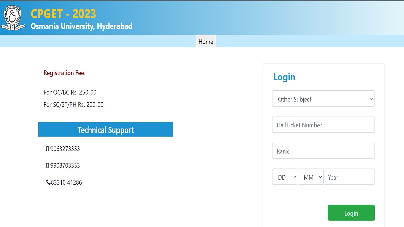The height and width of the screenshot is (227, 404).
Task: Click the telephone icon beside 83310 41286
Action: pos(49,182)
